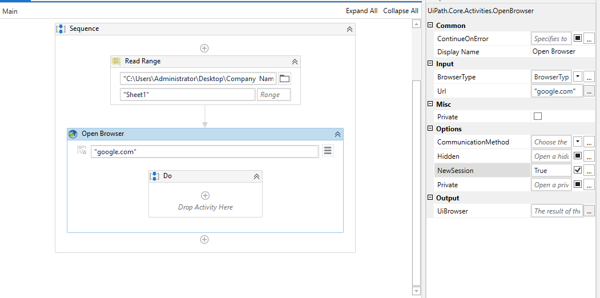Click the plus icon inside Do container
The height and width of the screenshot is (298, 600).
(205, 195)
